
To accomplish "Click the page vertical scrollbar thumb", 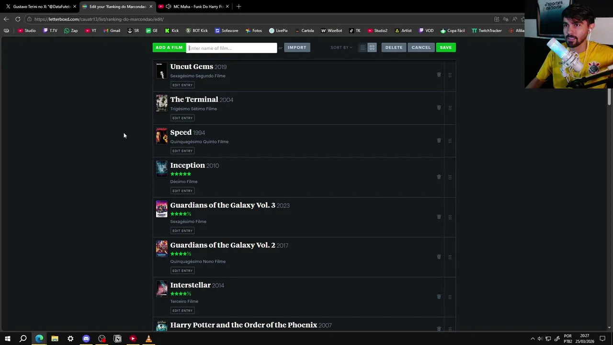I will 609,97.
